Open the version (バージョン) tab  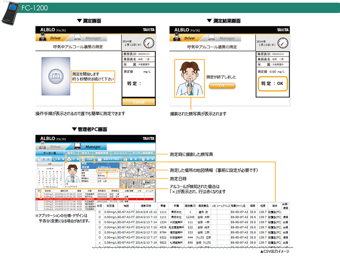click(121, 153)
